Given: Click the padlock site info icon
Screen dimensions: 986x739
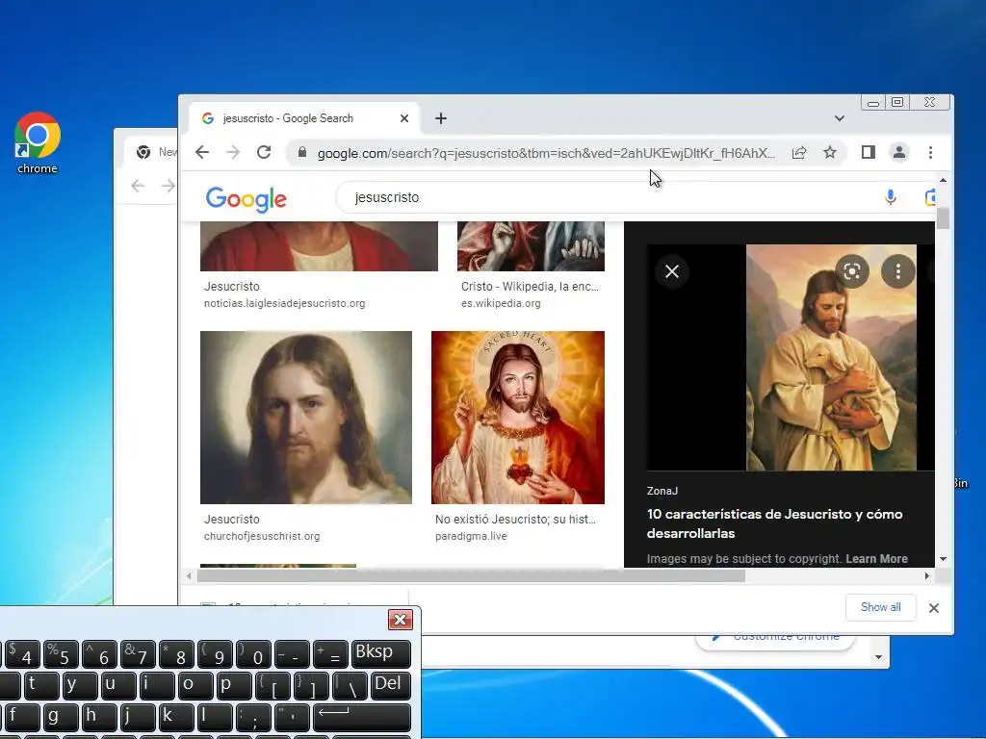Looking at the screenshot, I should (302, 152).
